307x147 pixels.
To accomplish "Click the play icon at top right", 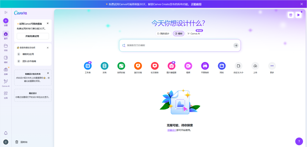I will pyautogui.click(x=298, y=15).
